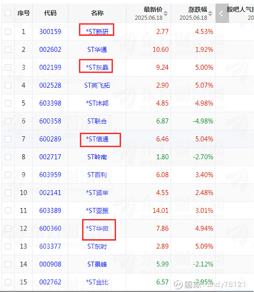Select change value -2.70% for ST岭南
Screen dimensions: 254x292
tap(203, 157)
